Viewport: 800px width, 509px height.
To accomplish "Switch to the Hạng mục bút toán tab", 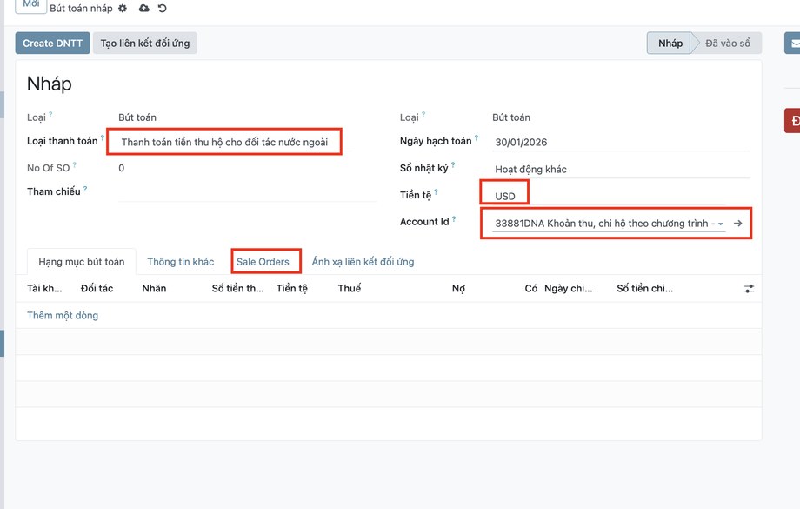I will (x=81, y=261).
